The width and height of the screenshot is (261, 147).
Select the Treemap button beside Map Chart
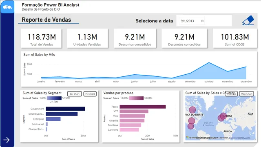231,94
